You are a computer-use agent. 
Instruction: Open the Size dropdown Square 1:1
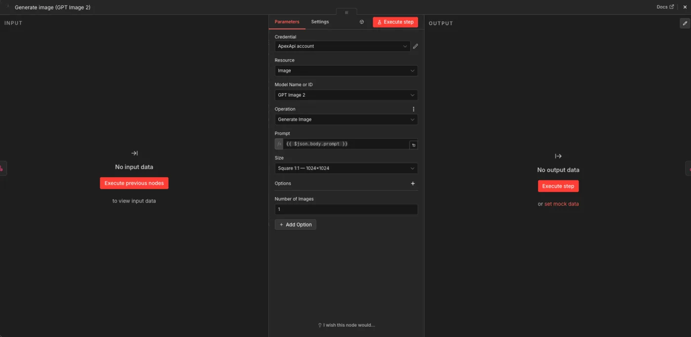[346, 168]
